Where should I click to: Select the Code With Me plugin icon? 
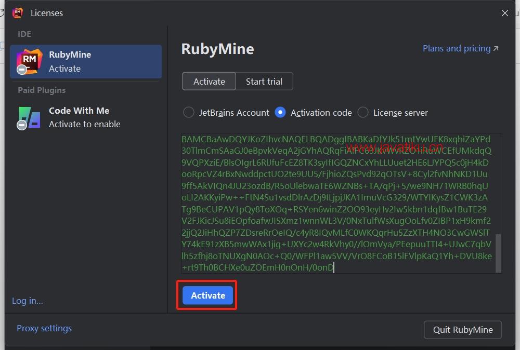(x=29, y=118)
